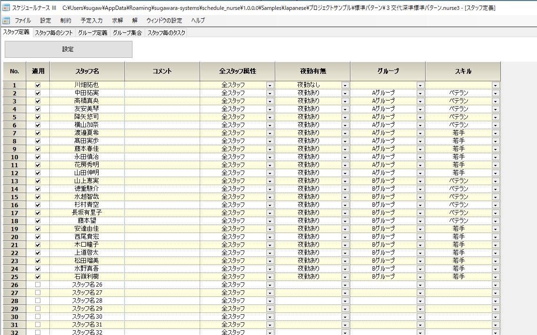Open 全スタッフ属性 dropdown for 高橋真央

(x=270, y=101)
